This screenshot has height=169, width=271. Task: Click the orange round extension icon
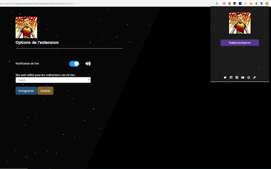coord(251,3)
